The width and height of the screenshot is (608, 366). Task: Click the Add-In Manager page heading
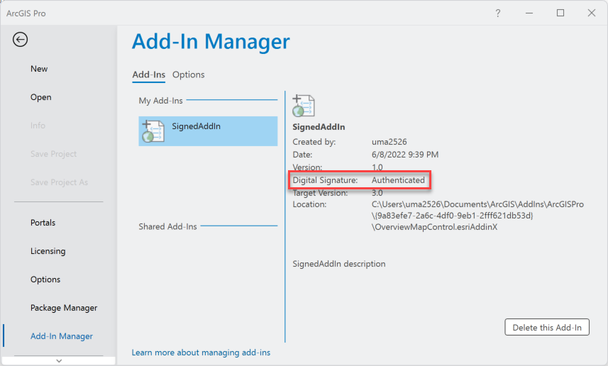point(211,41)
